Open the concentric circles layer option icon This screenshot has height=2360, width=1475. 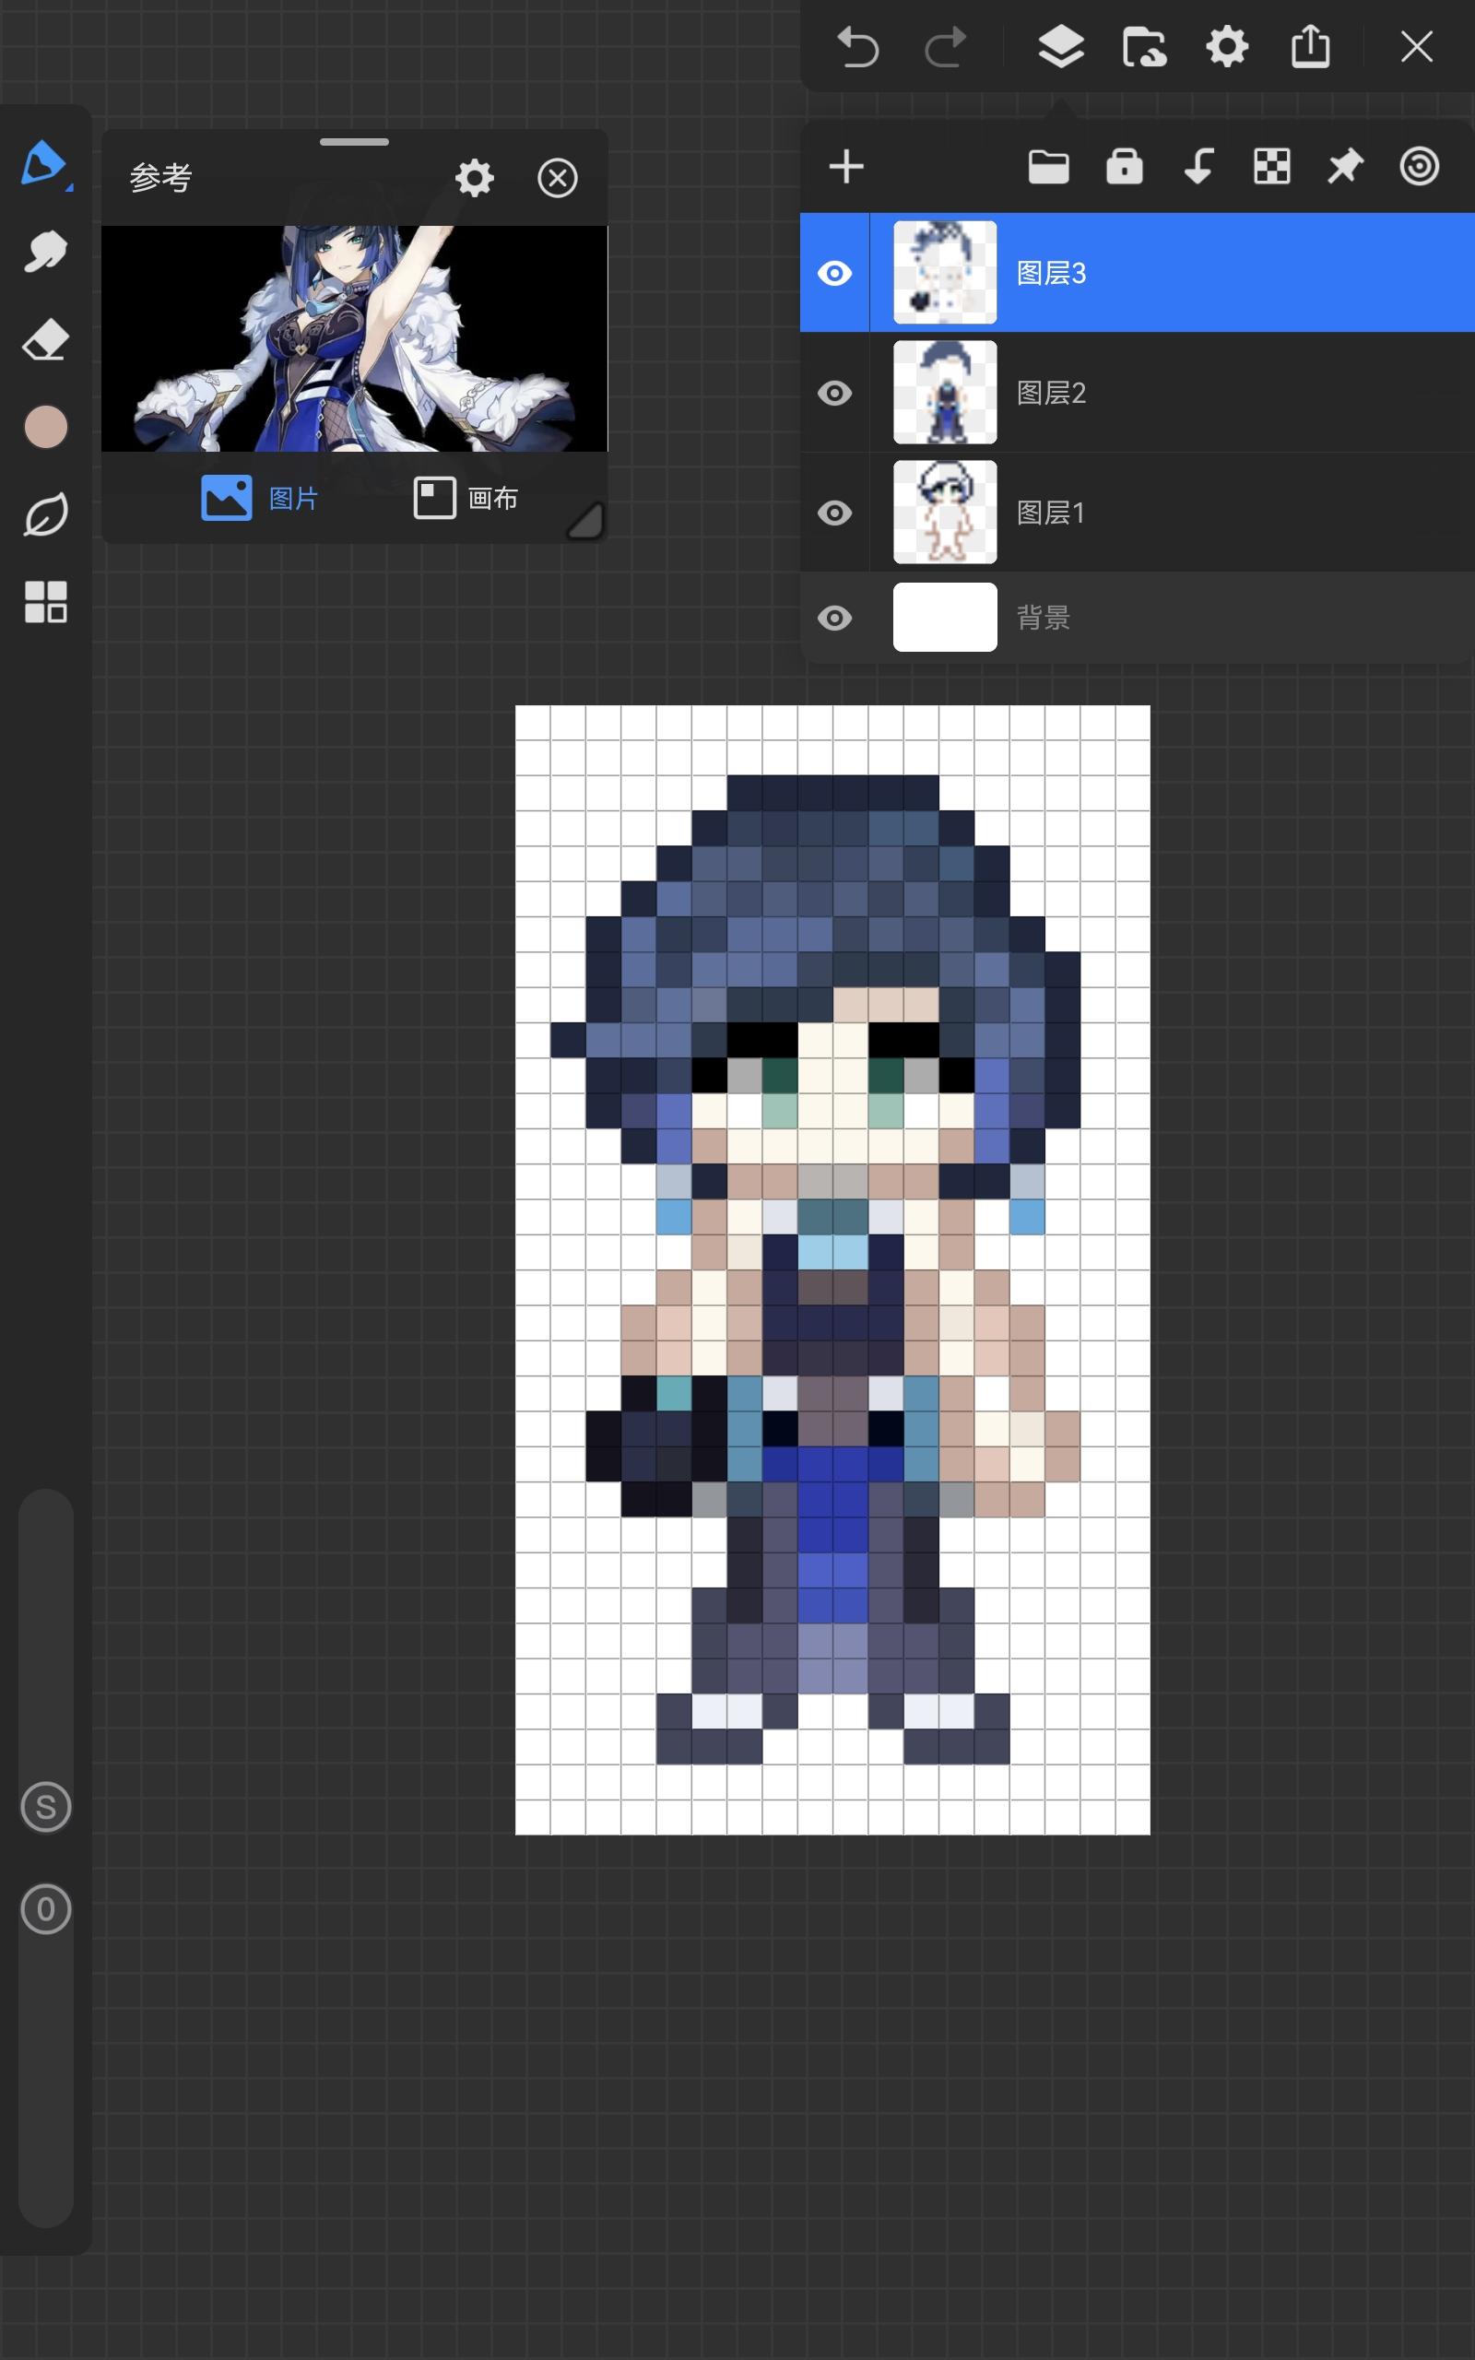(1420, 167)
